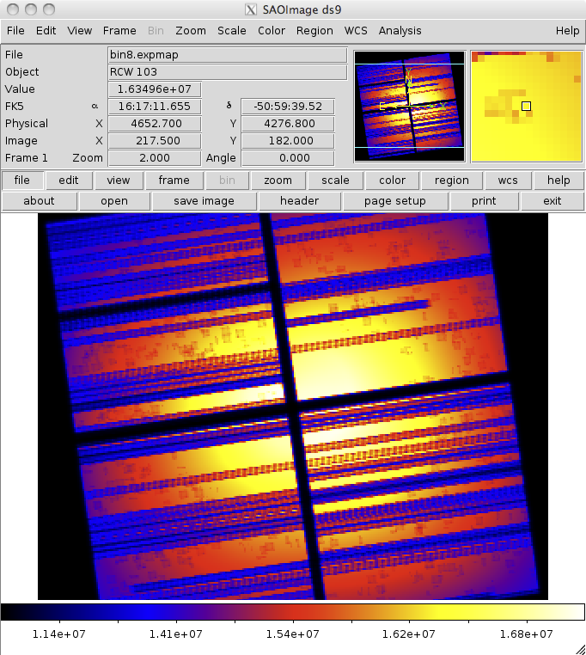The image size is (586, 655).
Task: Click the magnifier preview panel
Action: [526, 106]
